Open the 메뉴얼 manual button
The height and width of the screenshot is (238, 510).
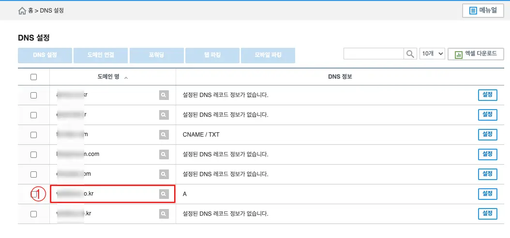pyautogui.click(x=483, y=10)
